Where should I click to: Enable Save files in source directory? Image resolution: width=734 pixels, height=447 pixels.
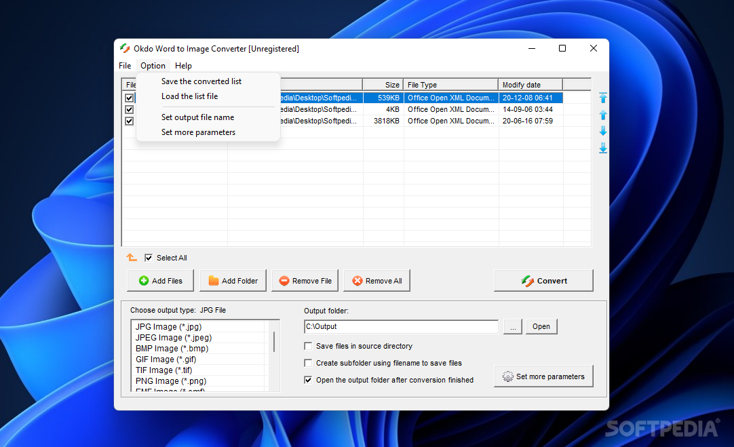308,346
